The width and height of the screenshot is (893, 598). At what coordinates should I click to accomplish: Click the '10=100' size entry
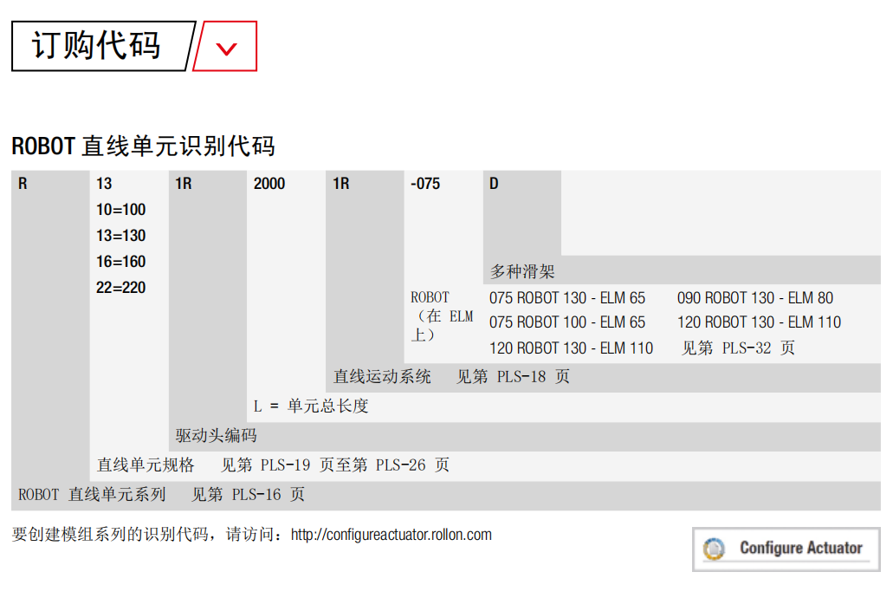120,210
